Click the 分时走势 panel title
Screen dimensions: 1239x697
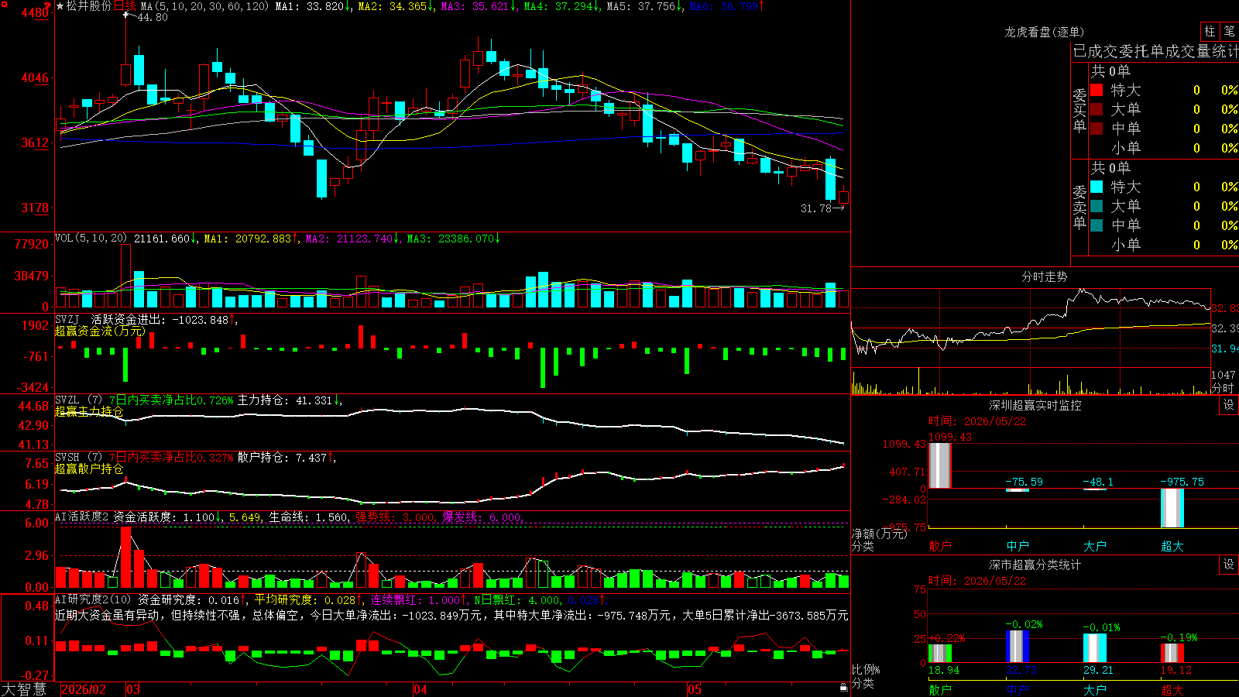pos(1044,276)
